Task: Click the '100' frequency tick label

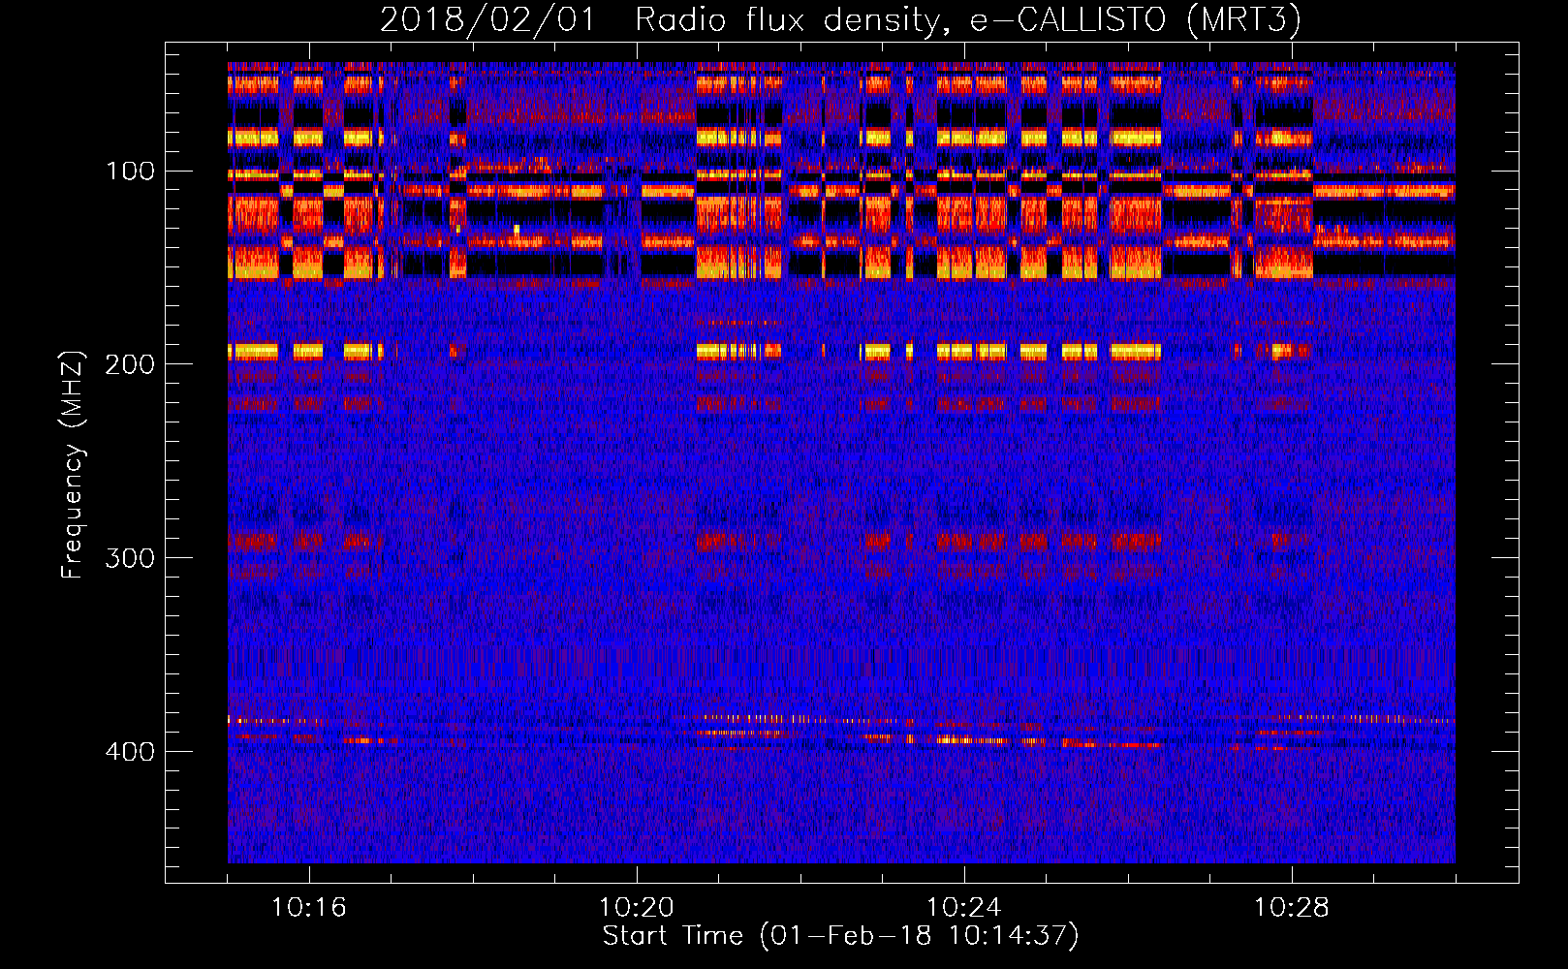Action: click(x=130, y=172)
